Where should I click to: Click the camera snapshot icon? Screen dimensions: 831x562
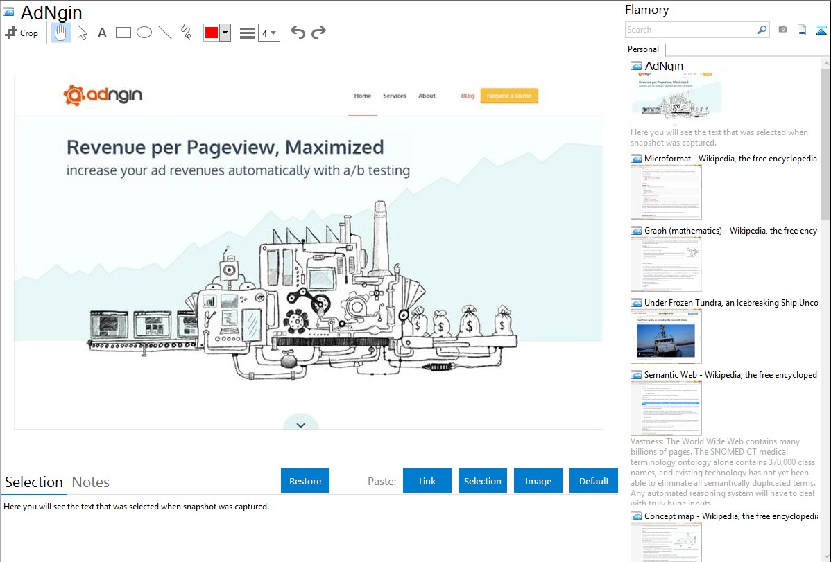782,30
